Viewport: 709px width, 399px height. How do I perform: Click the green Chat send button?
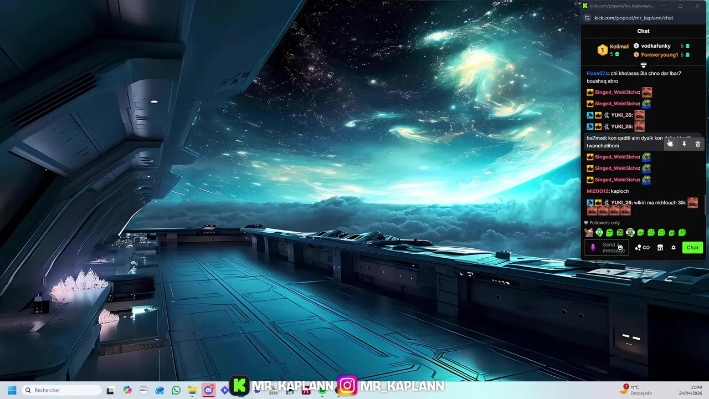692,248
